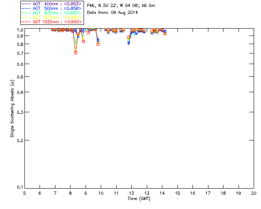261x209 pixels.
Task: Click the PML station coordinates title
Action: [x=121, y=6]
